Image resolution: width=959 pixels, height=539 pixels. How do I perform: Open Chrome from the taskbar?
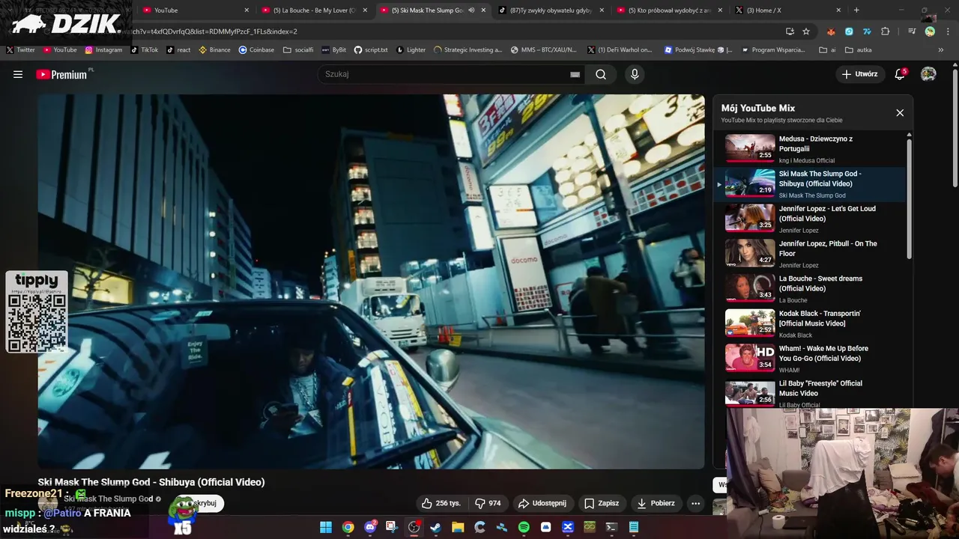click(x=348, y=527)
